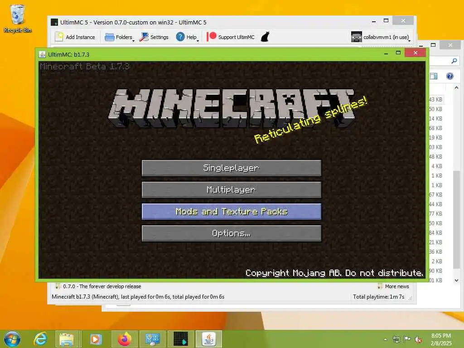Click the 68 KB size cell
Viewport: 464px width, 348px height.
pyautogui.click(x=435, y=128)
